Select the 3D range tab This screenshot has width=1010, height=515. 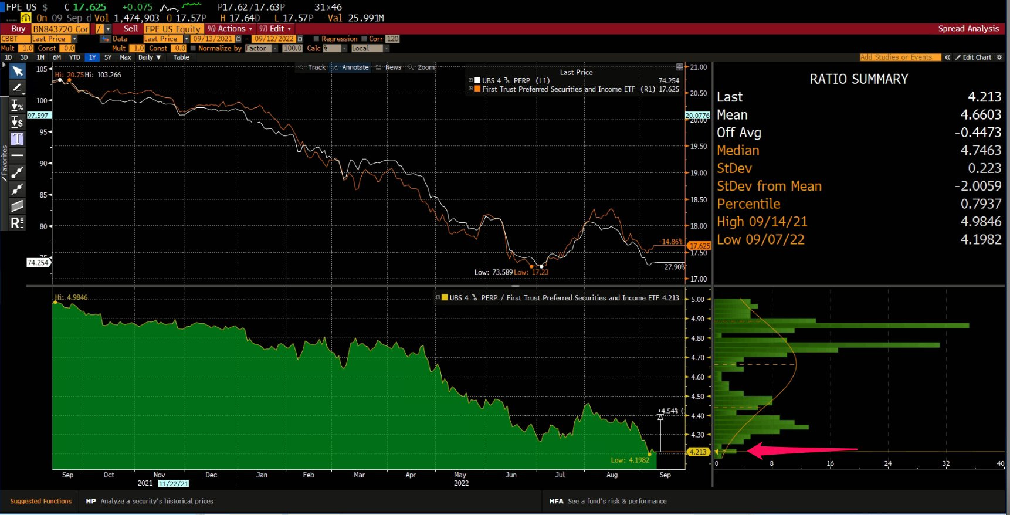click(24, 57)
